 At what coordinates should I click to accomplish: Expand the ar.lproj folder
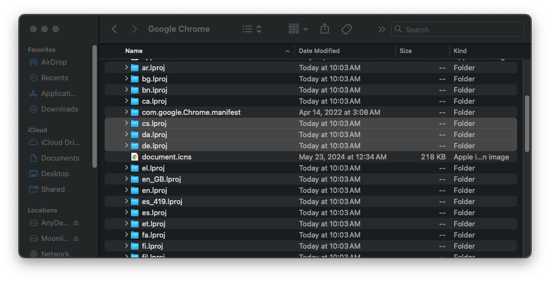[126, 67]
